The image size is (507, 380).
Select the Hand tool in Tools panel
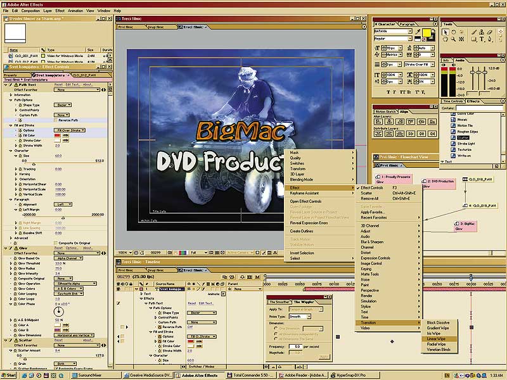(446, 39)
